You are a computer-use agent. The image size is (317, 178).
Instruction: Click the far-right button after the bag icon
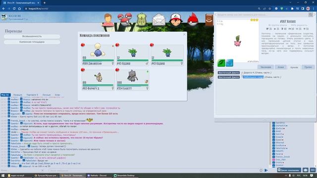click(x=313, y=170)
